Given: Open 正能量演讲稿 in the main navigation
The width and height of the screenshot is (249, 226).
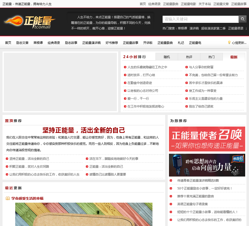Looking at the screenshot, I should [x=91, y=43].
